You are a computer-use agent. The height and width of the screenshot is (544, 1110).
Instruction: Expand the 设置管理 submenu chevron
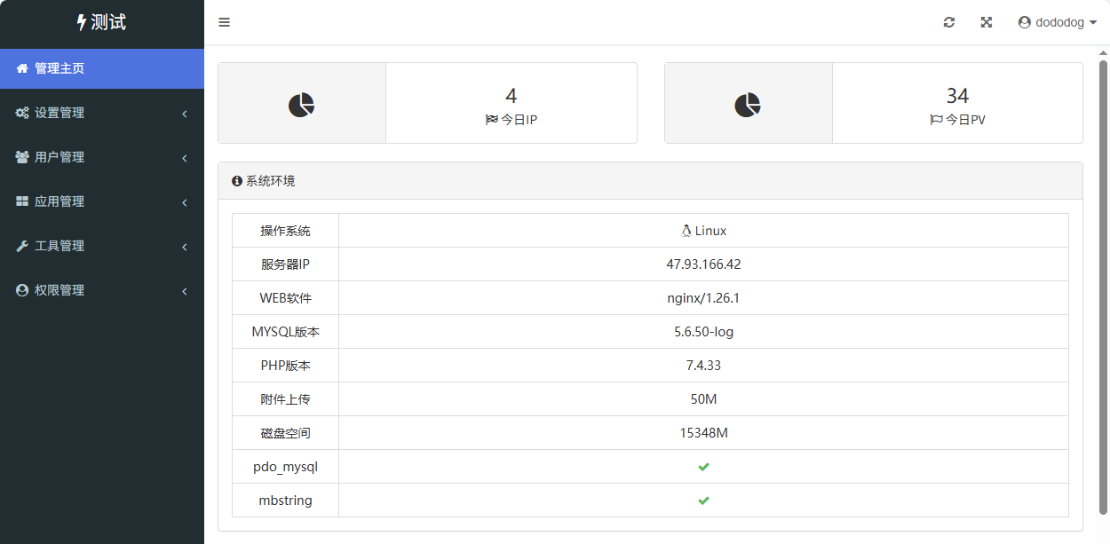tap(185, 114)
